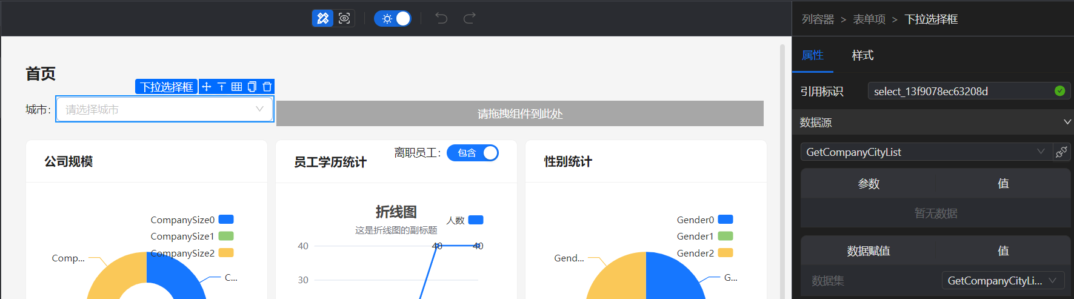This screenshot has width=1074, height=299.
Task: Toggle CompanySize2 legend yellow swatch
Action: 226,253
